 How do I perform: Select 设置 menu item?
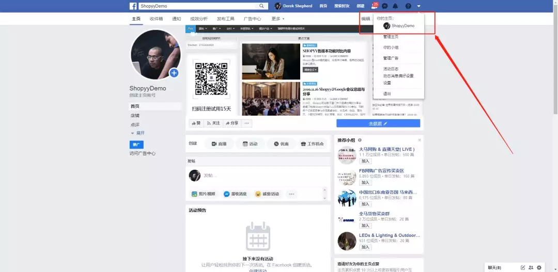point(387,83)
